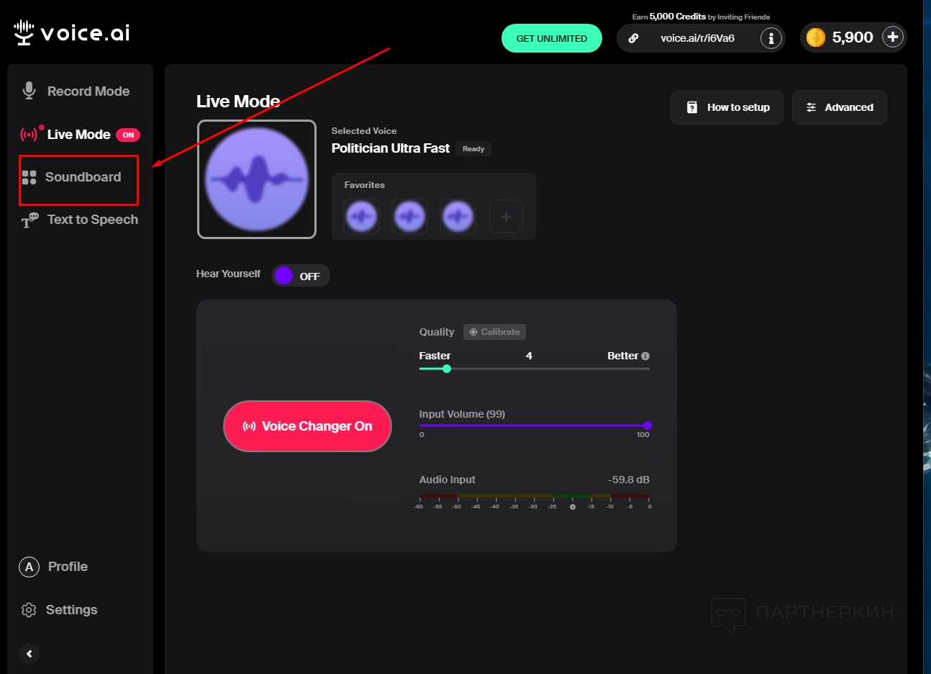Screen dimensions: 931x674
Task: Select the second favorite voice
Action: pos(409,216)
